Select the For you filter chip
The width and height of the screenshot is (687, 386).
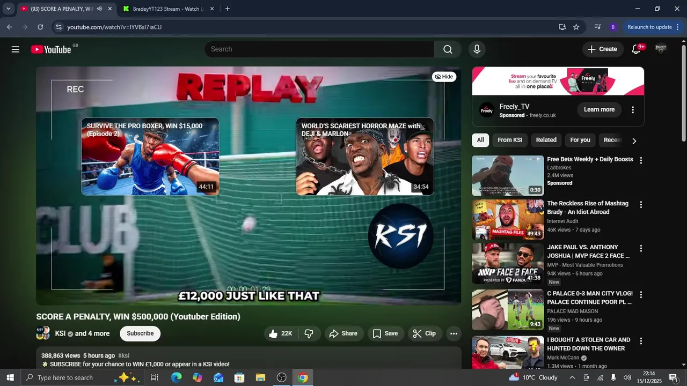(x=580, y=140)
